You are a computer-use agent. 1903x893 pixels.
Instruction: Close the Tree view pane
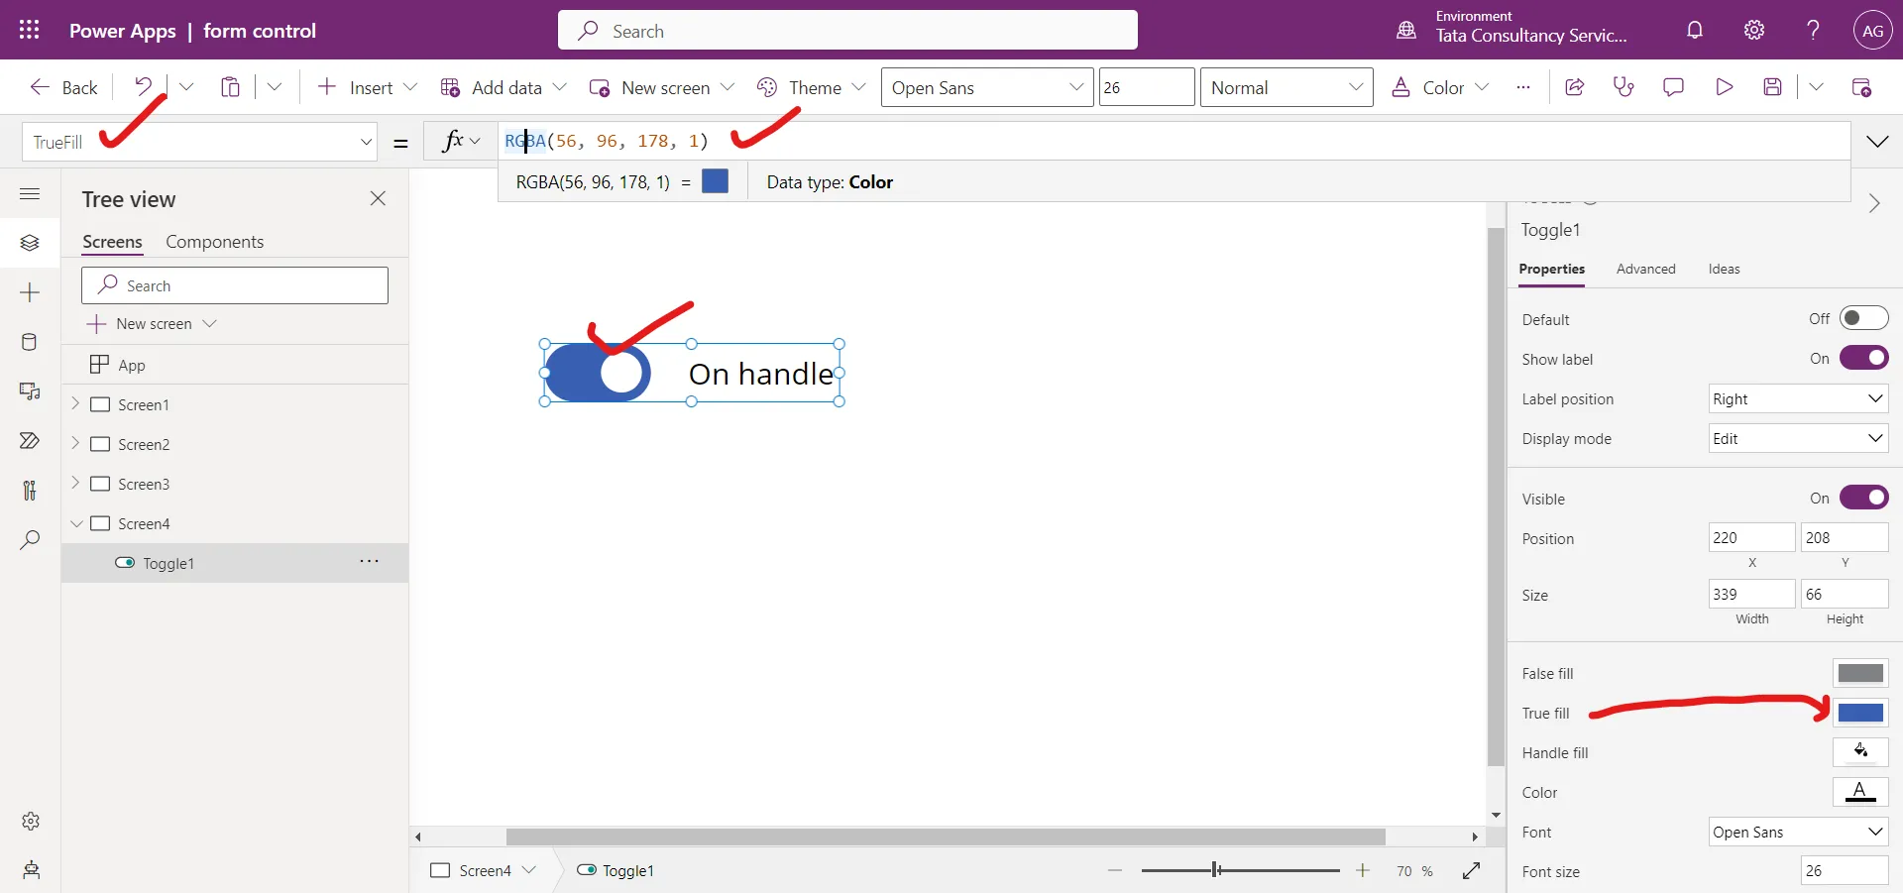point(378,198)
